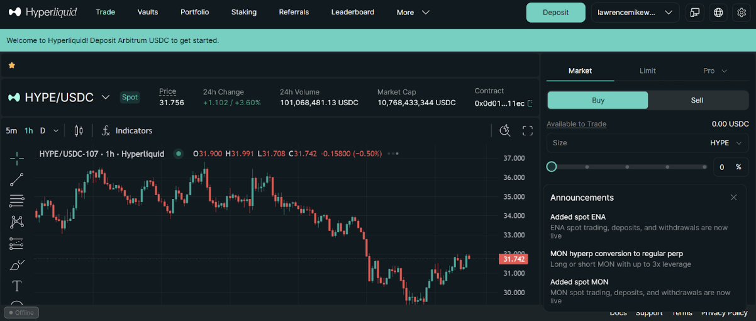Viewport: 756px width, 321px height.
Task: Open the settings gear
Action: (x=741, y=13)
